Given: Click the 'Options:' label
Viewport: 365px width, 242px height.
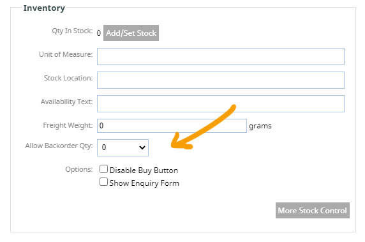Looking at the screenshot, I should (x=79, y=169).
